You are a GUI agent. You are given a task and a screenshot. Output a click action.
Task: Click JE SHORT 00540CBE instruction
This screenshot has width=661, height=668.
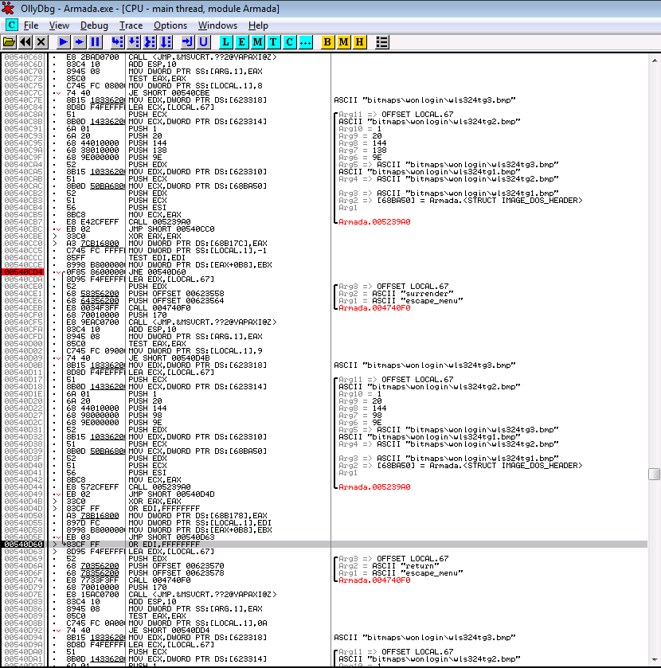tap(169, 93)
